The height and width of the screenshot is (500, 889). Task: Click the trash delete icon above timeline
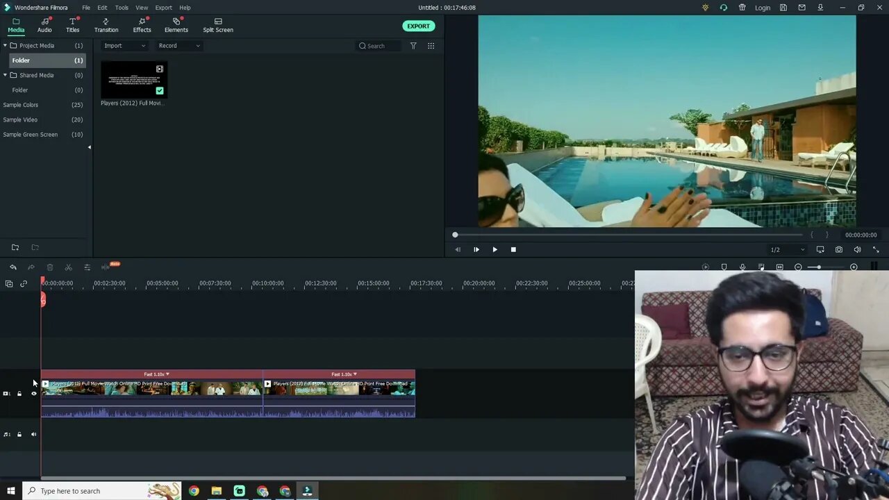[x=50, y=267]
